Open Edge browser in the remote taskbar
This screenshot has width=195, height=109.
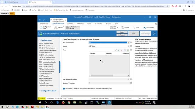tap(58, 102)
